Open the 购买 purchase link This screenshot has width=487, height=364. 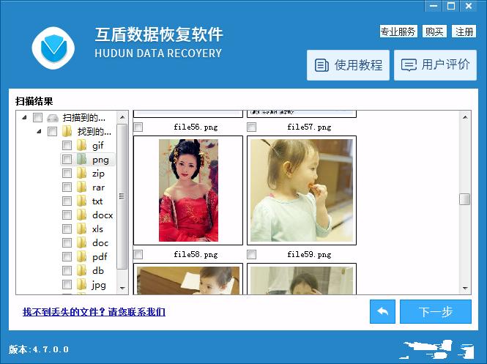(434, 31)
